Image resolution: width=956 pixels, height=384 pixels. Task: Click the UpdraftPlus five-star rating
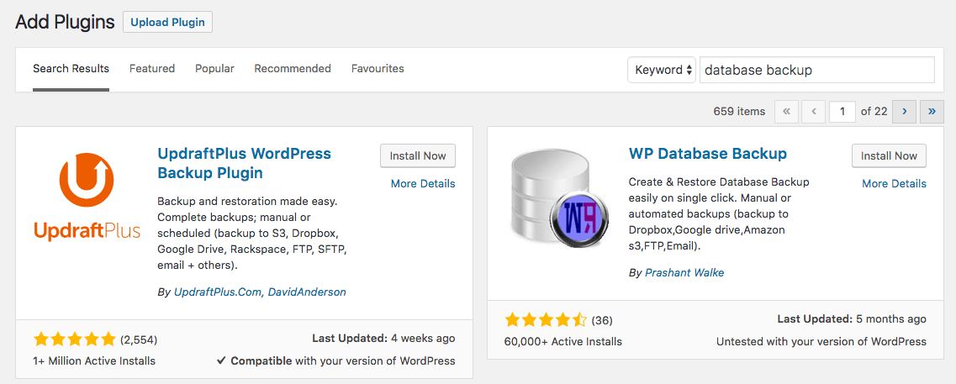click(74, 339)
